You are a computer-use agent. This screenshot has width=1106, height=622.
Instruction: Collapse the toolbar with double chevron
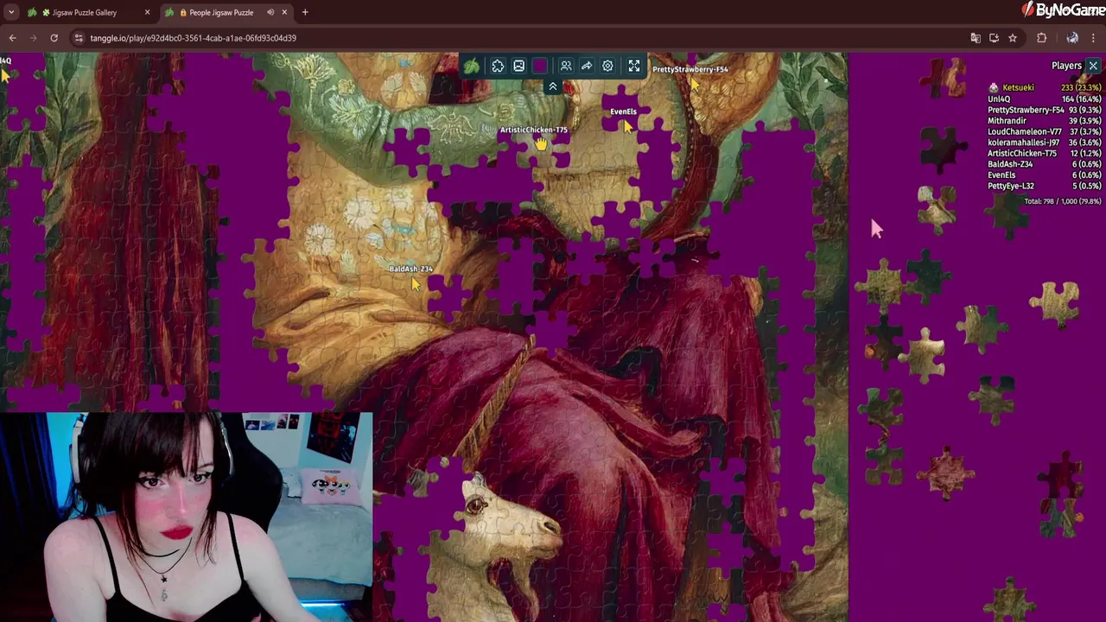[x=553, y=86]
